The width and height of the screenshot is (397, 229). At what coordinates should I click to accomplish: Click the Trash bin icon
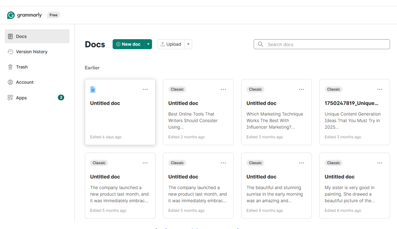point(10,67)
